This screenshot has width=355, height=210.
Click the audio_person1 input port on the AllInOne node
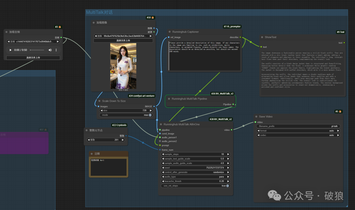(x=160, y=138)
